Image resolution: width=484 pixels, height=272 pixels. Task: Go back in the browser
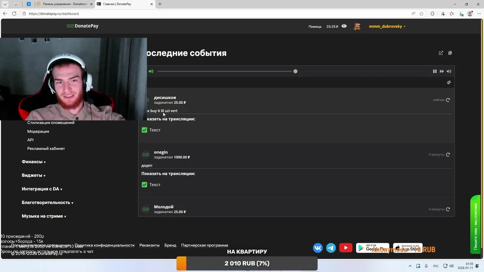(5, 14)
